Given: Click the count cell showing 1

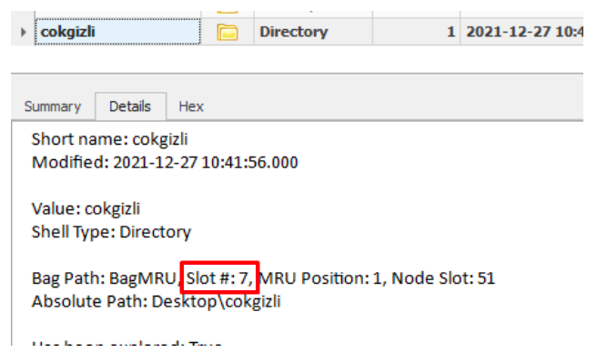Looking at the screenshot, I should (x=416, y=32).
